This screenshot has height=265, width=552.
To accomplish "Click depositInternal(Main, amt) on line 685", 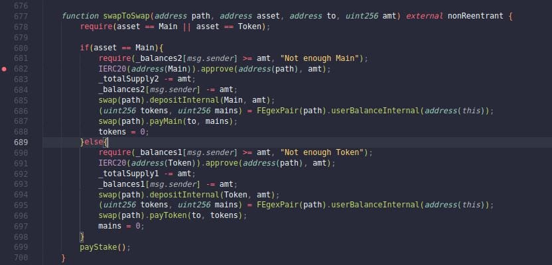I will (x=210, y=100).
